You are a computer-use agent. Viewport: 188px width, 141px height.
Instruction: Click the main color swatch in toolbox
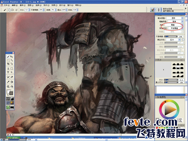tap(8, 92)
